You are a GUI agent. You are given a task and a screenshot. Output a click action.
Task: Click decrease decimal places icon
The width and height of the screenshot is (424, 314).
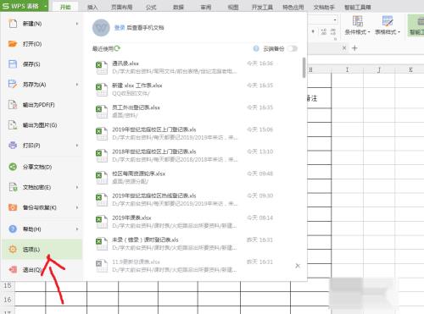(333, 32)
